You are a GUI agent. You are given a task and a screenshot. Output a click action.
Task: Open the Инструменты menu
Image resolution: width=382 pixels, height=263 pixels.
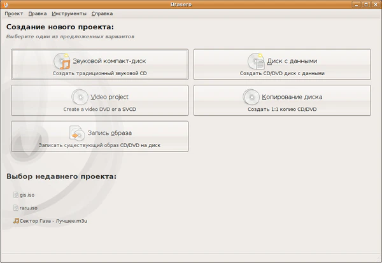click(x=69, y=13)
